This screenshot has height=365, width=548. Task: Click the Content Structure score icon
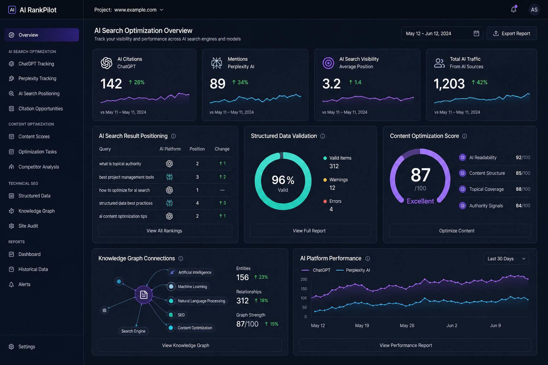[x=462, y=173]
